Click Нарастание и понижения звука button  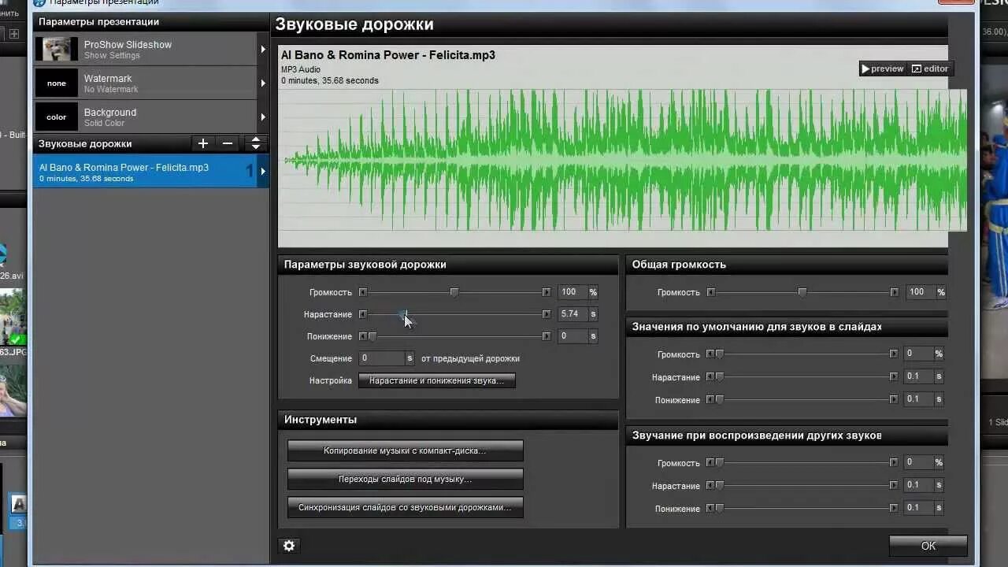coord(437,380)
